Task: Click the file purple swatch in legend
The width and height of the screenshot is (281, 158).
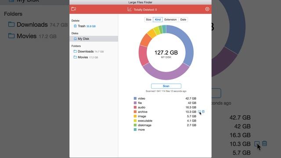Action: (135, 103)
